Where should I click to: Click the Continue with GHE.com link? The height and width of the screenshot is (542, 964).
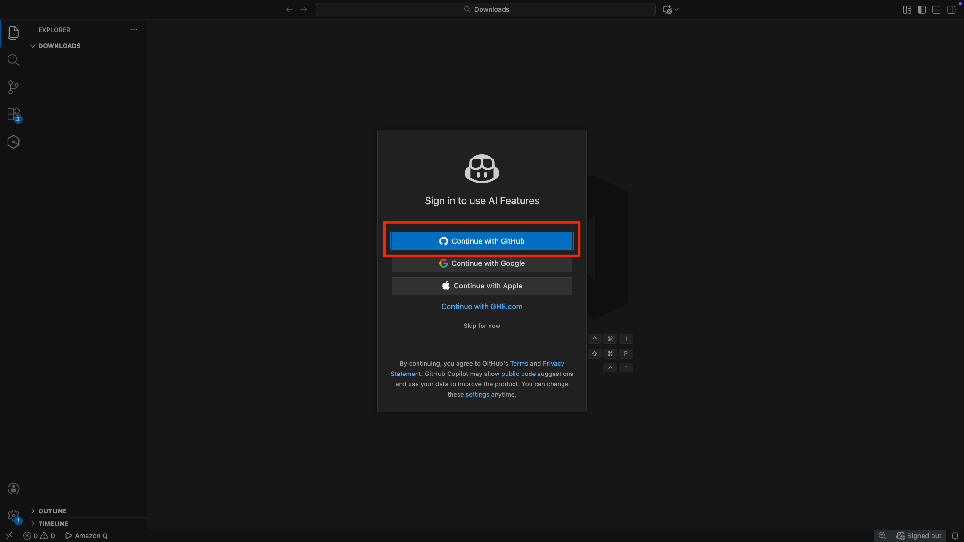[482, 306]
